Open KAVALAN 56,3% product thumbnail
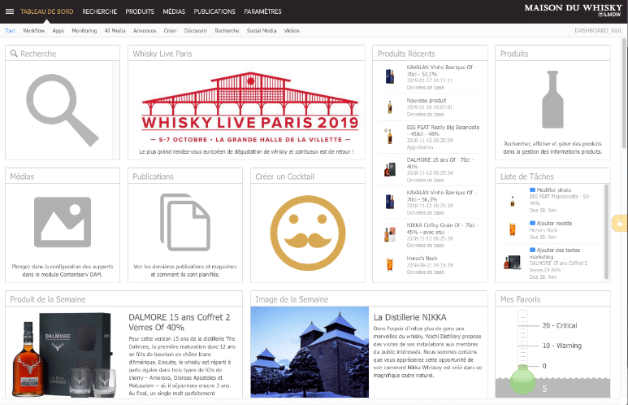This screenshot has width=628, height=405. (x=390, y=202)
